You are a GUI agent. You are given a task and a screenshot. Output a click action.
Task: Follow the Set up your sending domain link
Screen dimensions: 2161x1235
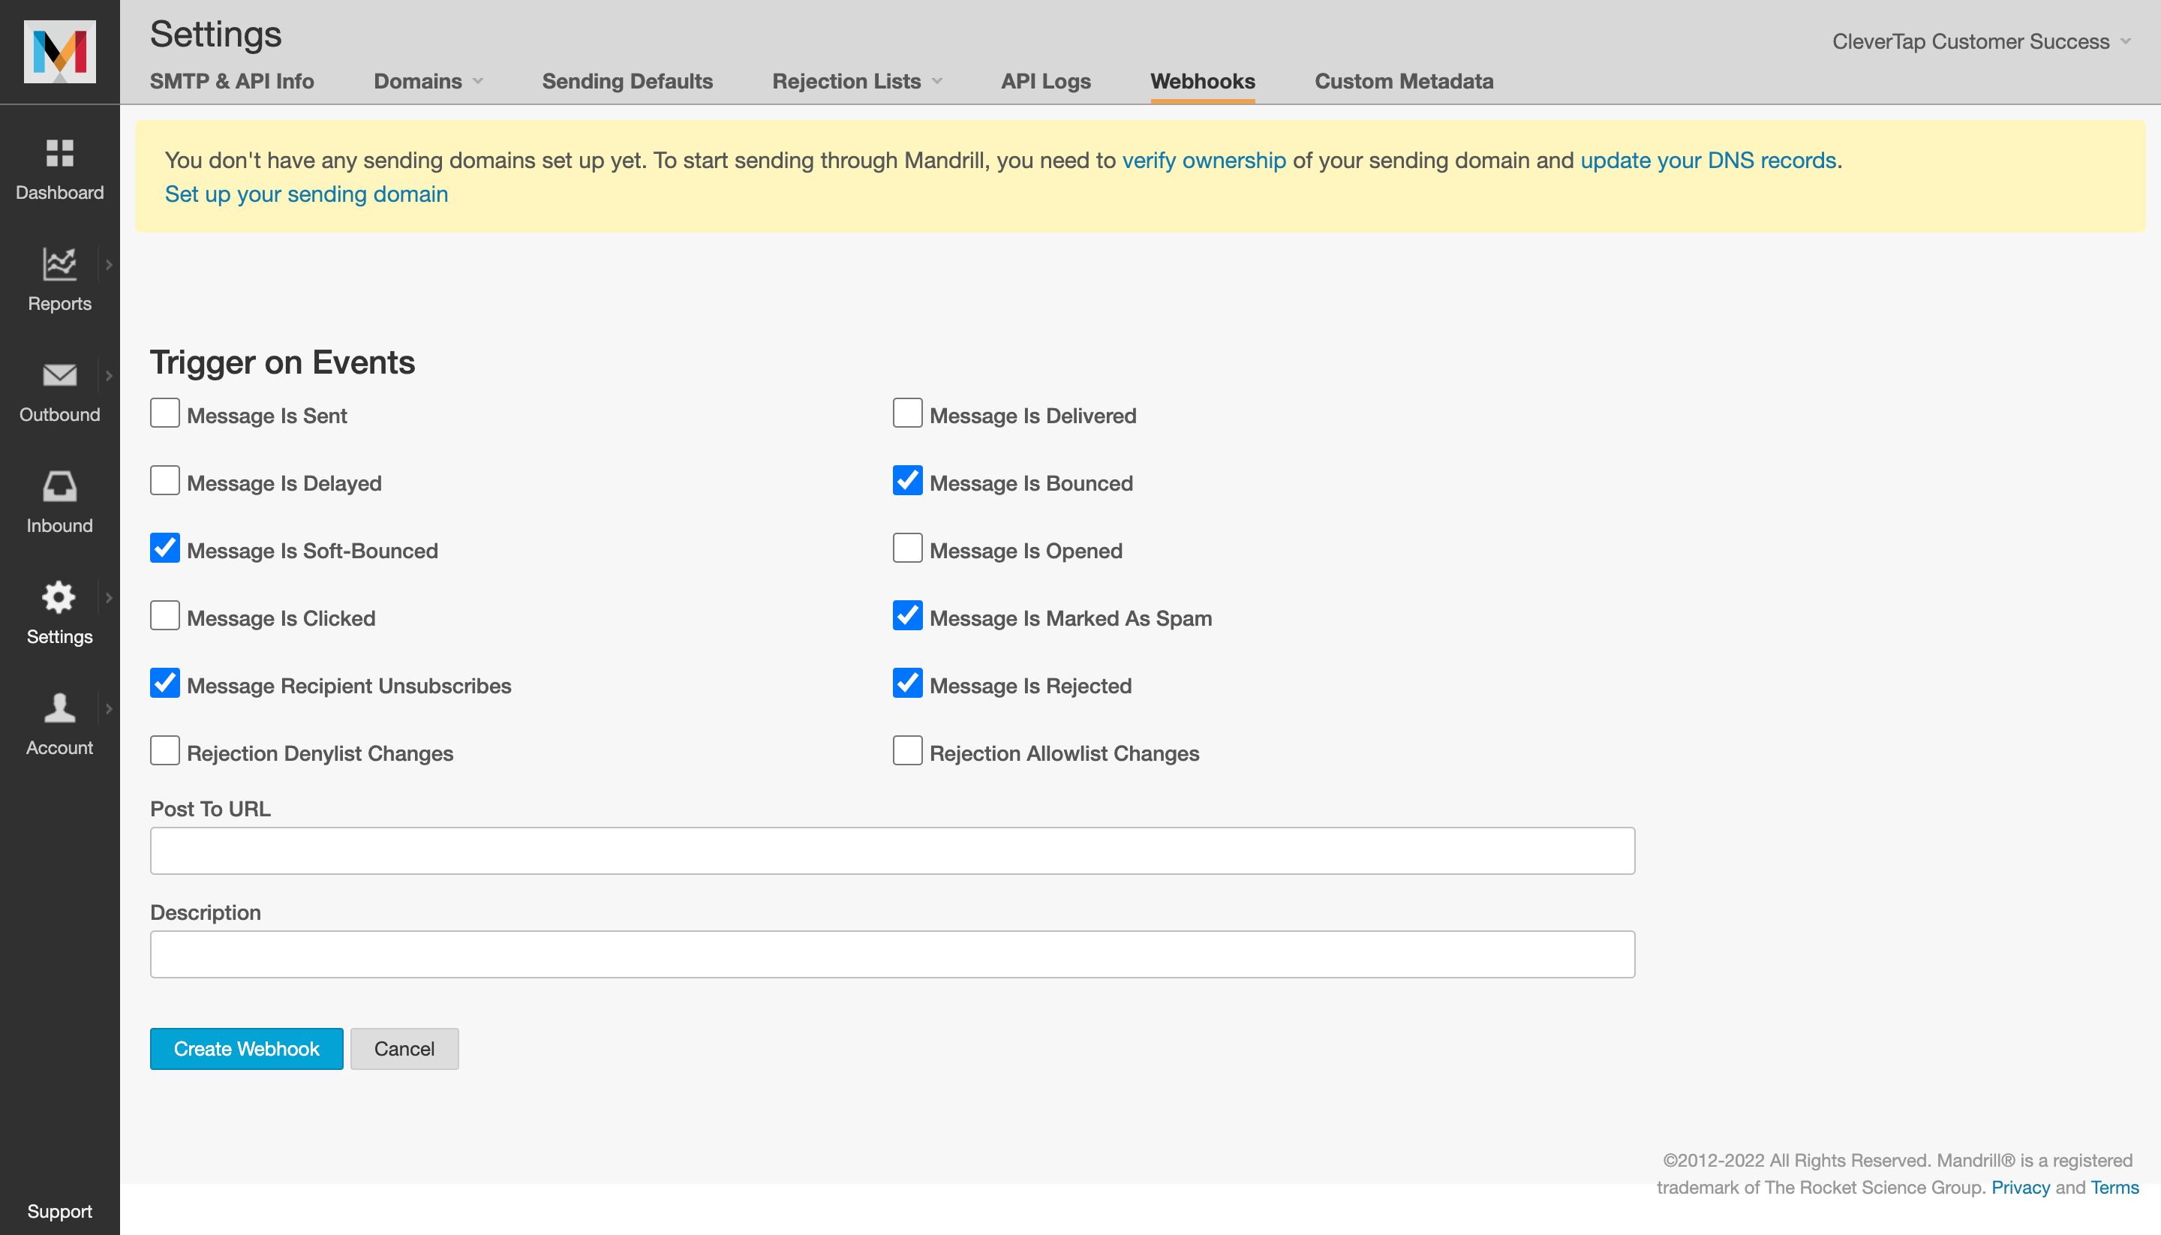[306, 194]
